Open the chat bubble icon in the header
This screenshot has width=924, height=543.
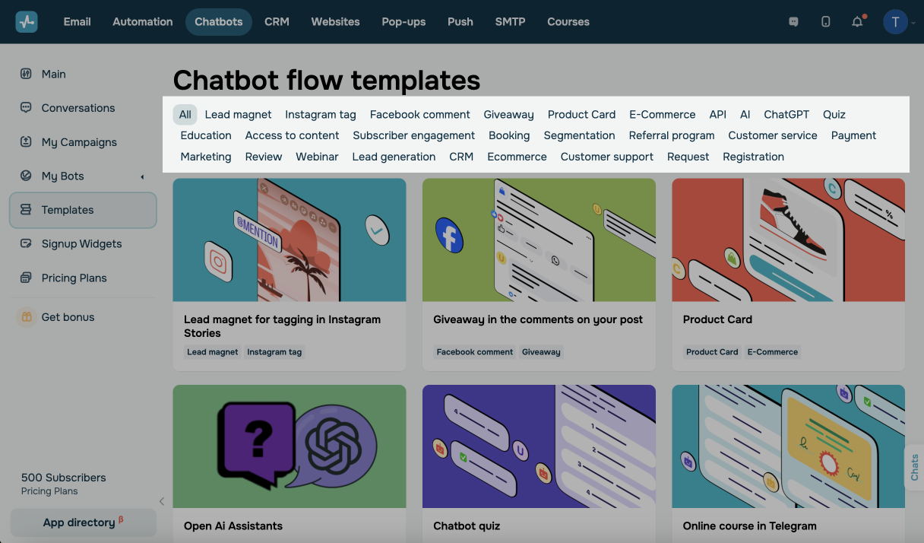coord(794,22)
